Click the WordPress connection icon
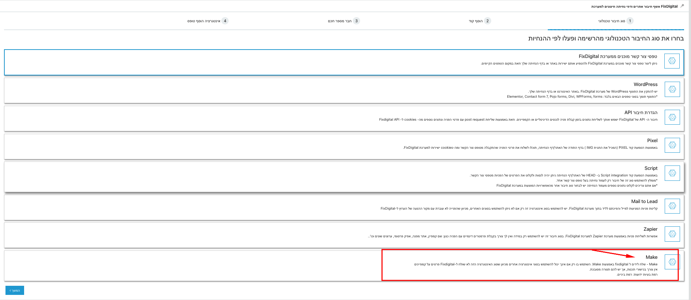The width and height of the screenshot is (691, 300). point(672,89)
